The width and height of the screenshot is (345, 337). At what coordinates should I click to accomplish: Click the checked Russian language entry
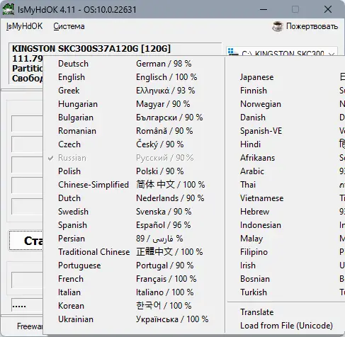(x=134, y=158)
